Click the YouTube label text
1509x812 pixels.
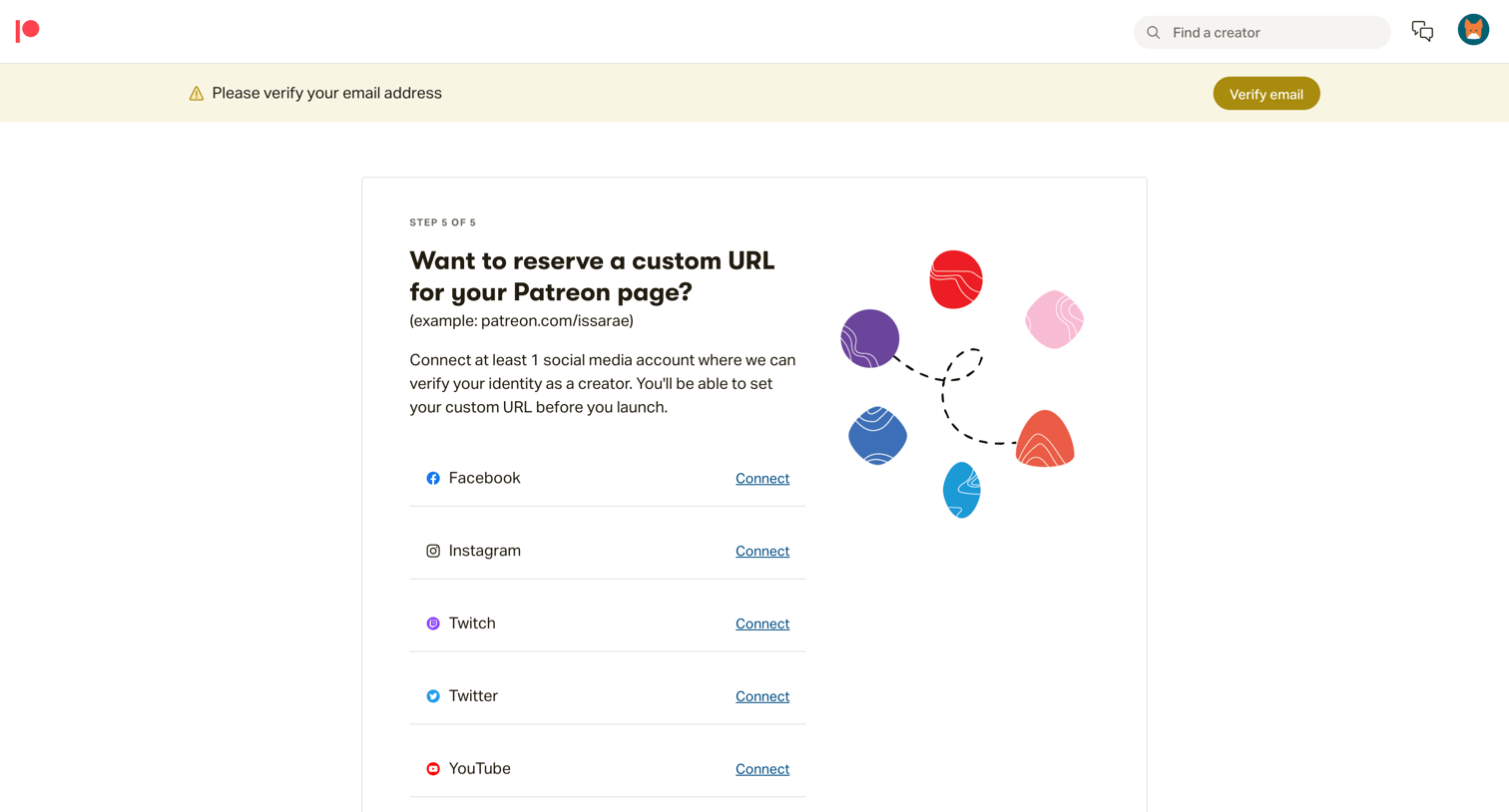coord(480,769)
